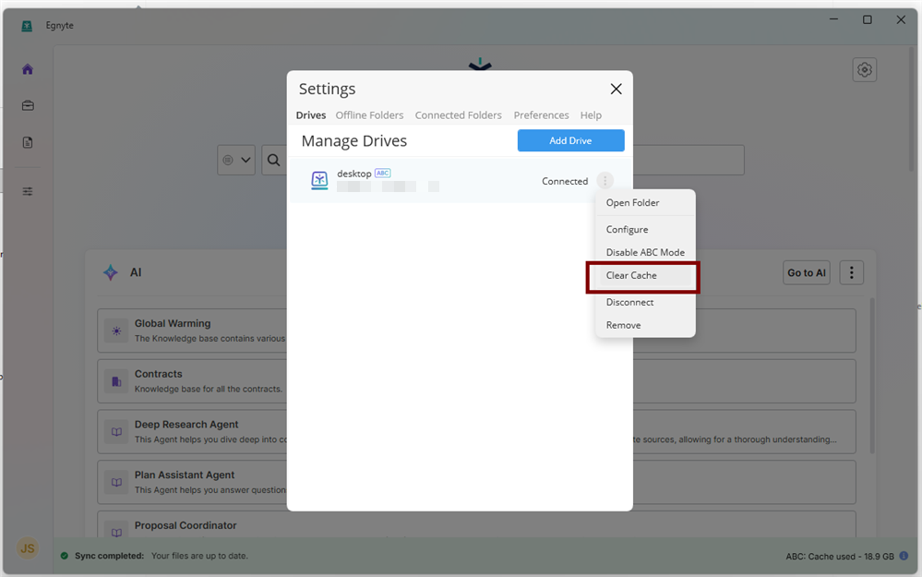Click the Go to AI button
The height and width of the screenshot is (577, 922).
(x=806, y=272)
